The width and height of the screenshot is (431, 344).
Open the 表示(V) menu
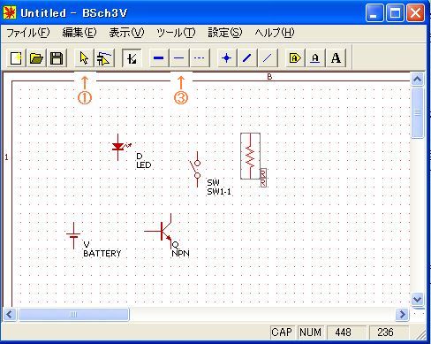click(126, 33)
